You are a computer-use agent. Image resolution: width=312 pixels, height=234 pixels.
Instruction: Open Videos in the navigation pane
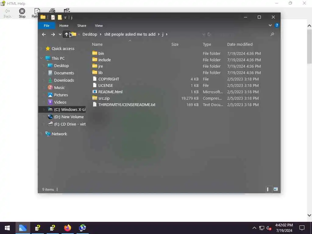60,102
